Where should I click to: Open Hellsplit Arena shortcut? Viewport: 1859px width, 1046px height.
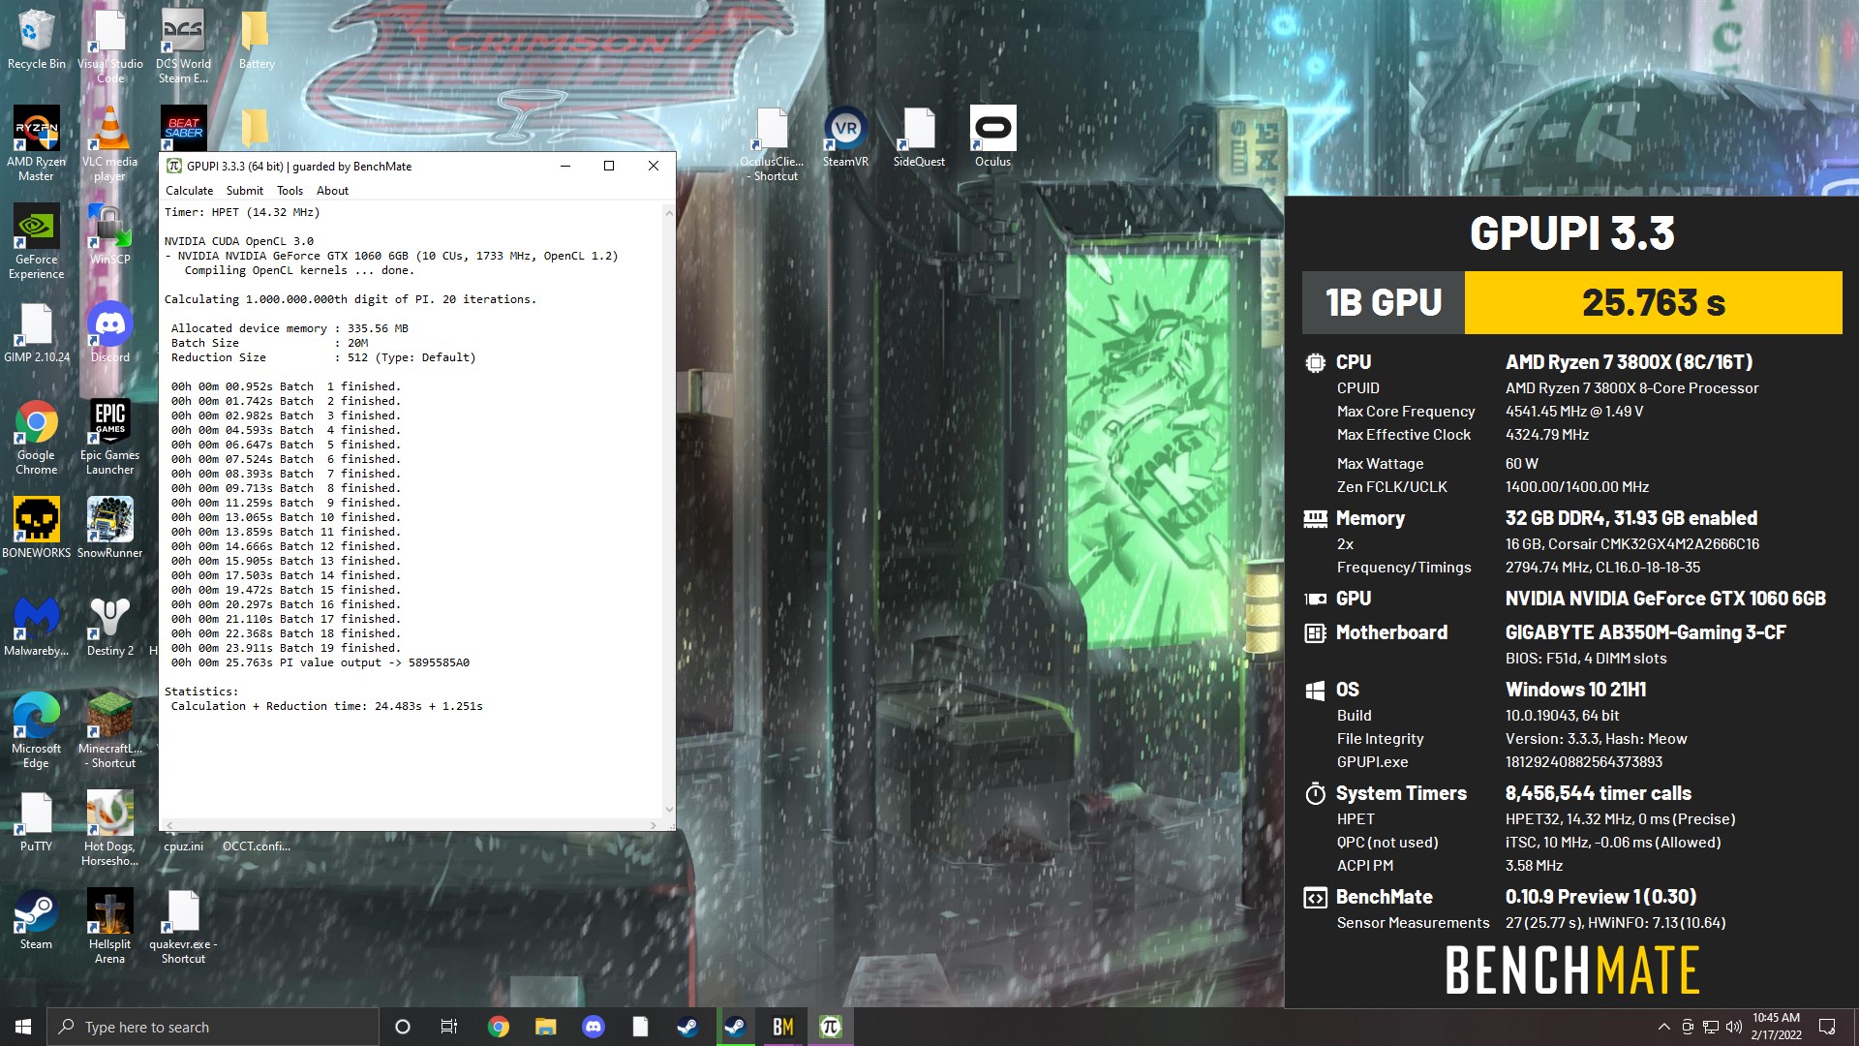pos(109,925)
